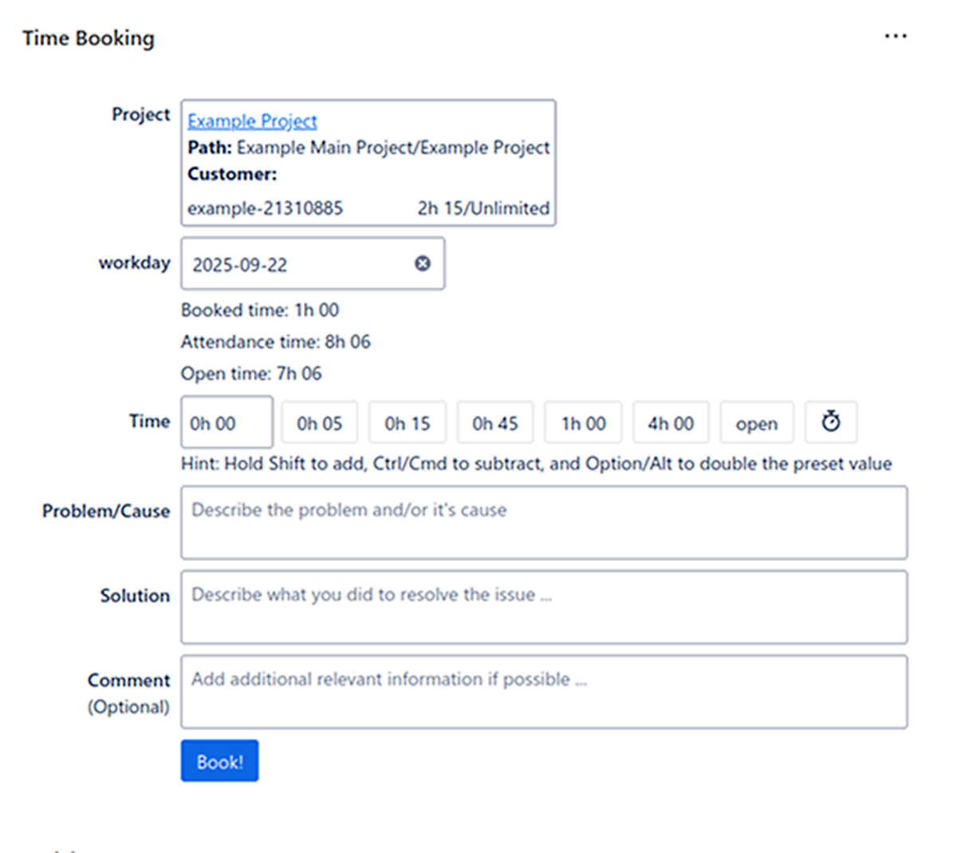Image resolution: width=957 pixels, height=853 pixels.
Task: Select the 0h 05 time preset
Action: (319, 423)
